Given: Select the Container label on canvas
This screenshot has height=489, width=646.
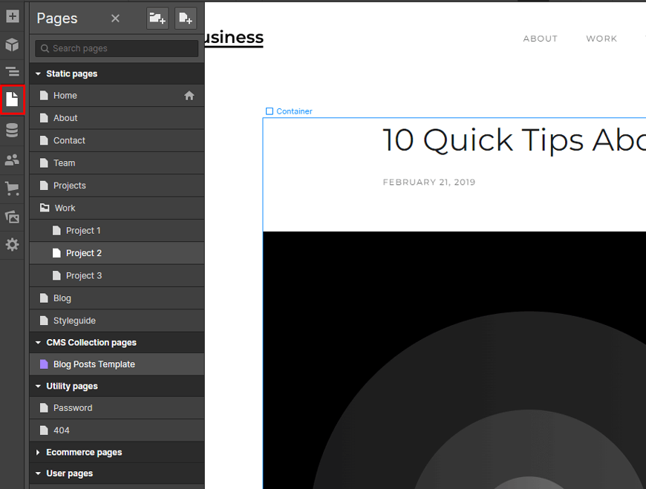Looking at the screenshot, I should [x=290, y=111].
